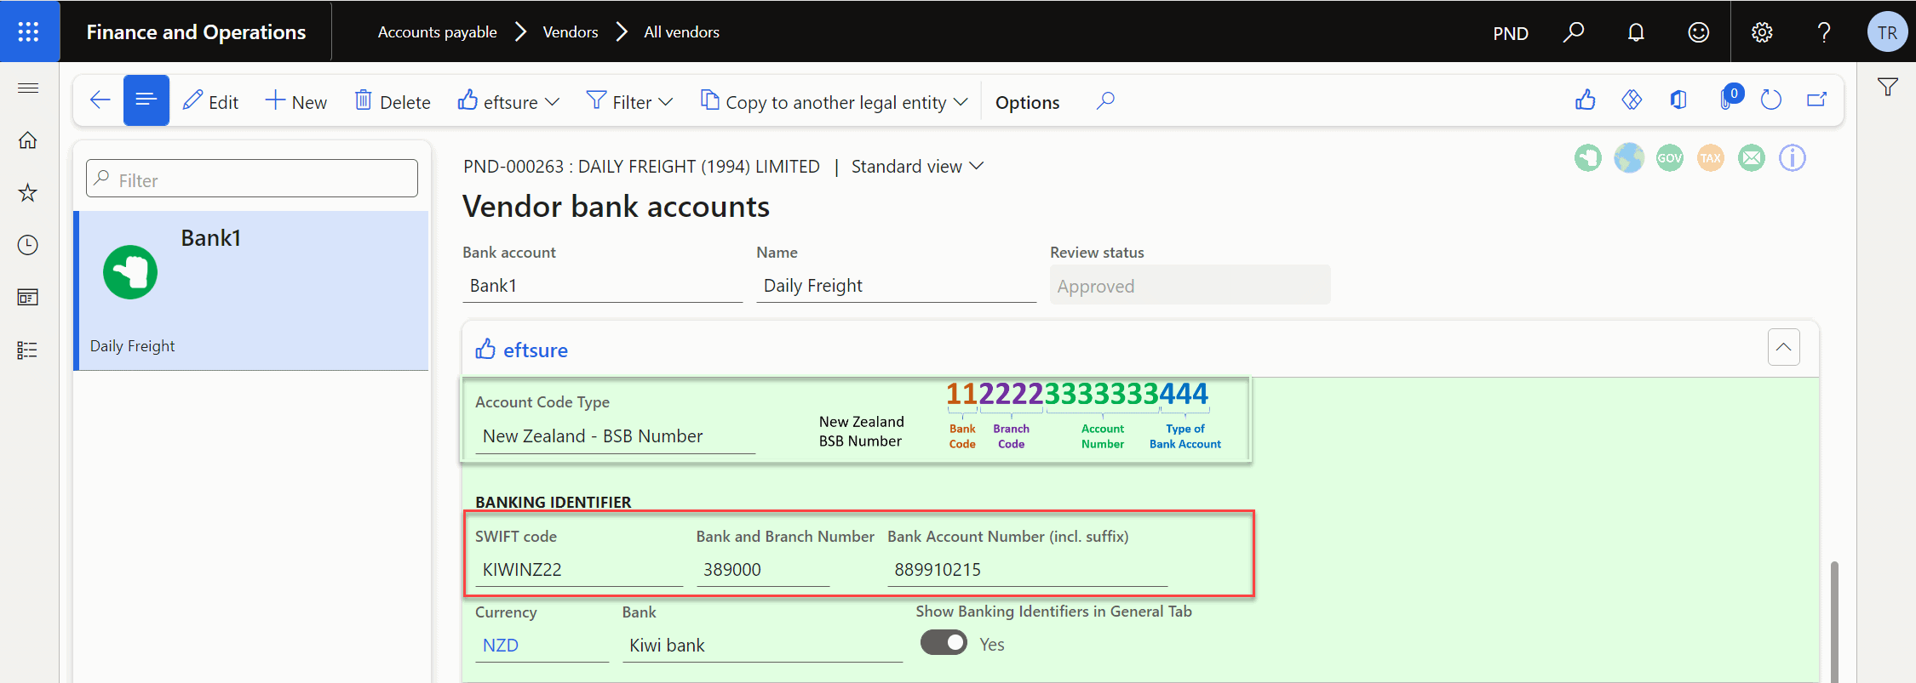
Task: Open in Office icon
Action: [x=1678, y=100]
